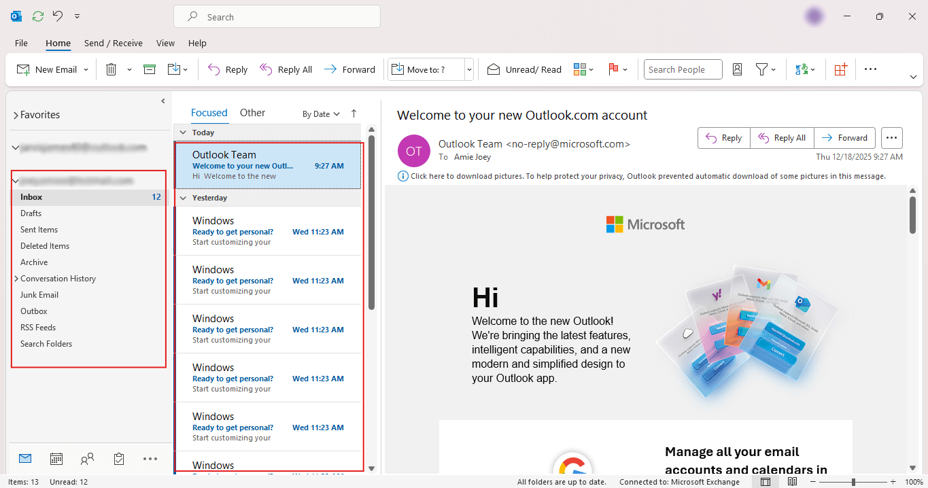Viewport: 928px width, 488px height.
Task: Collapse the Today group in the message list
Action: pos(184,132)
